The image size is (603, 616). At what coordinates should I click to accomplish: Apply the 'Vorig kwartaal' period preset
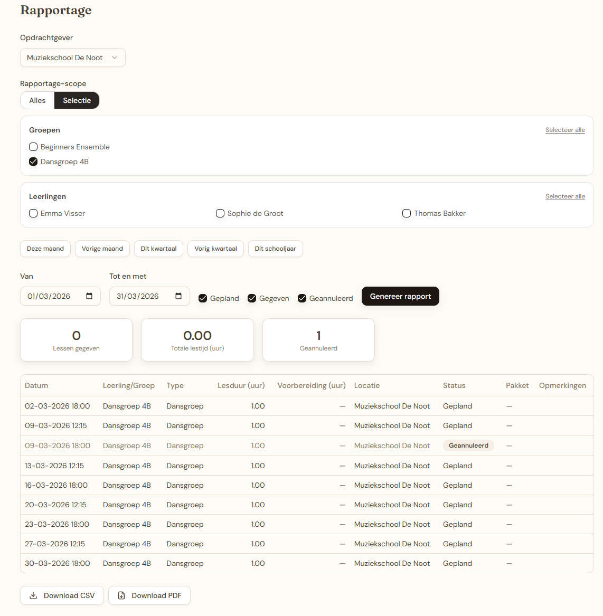(x=215, y=248)
